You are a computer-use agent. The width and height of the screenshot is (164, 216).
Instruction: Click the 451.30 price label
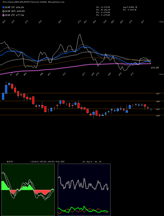(155, 68)
